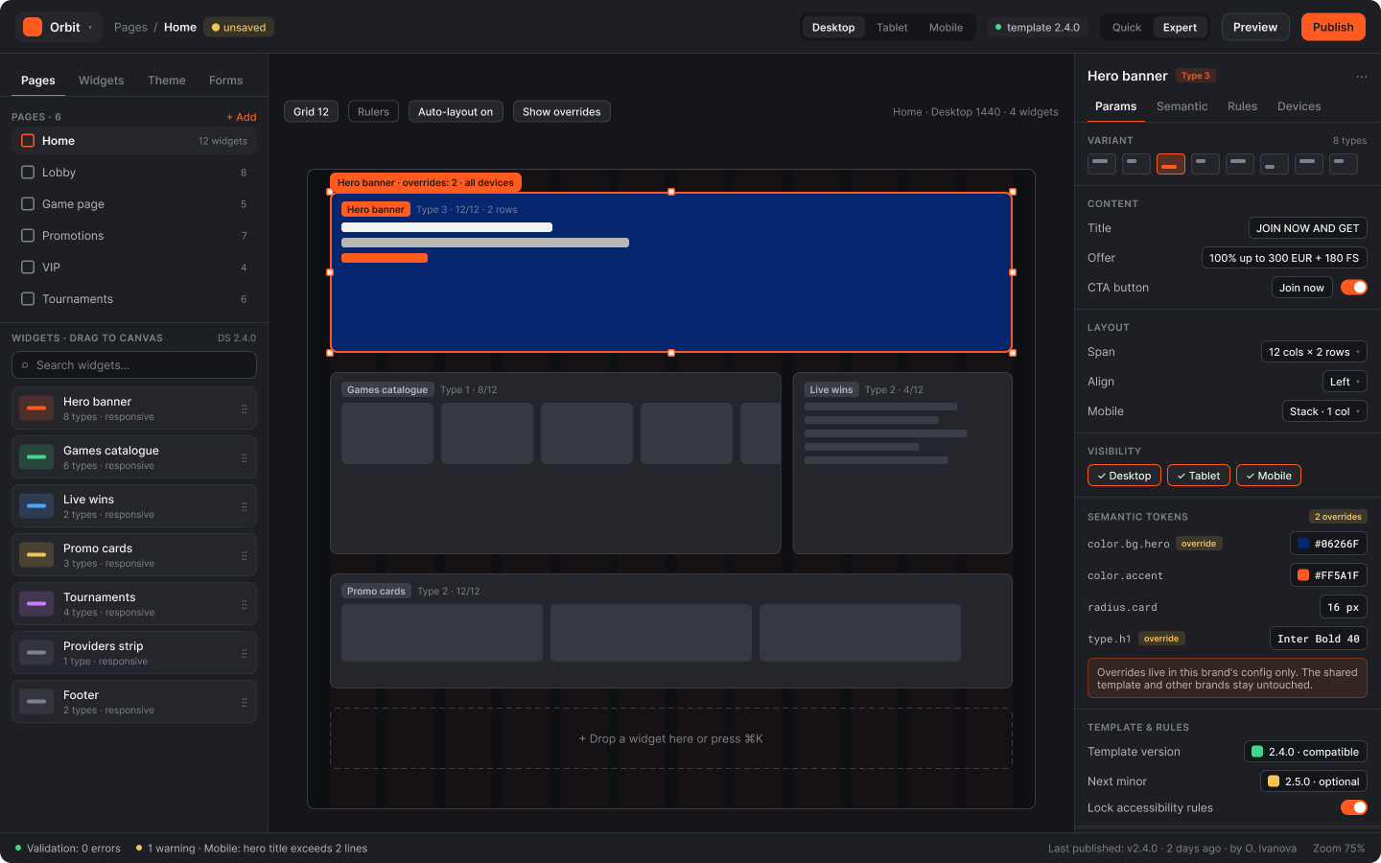Click the Publish button
Viewport: 1381px width, 863px height.
point(1333,27)
